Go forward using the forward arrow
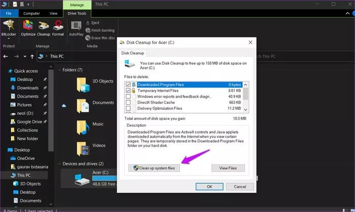Screen dimensions: 355x212 (x=16, y=56)
